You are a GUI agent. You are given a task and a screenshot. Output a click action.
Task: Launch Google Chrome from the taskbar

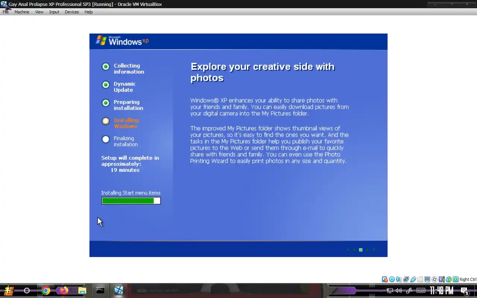[46, 291]
